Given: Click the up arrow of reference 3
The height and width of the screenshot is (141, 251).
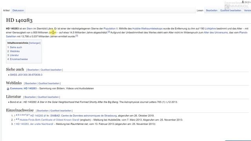Looking at the screenshot, I should coord(15,124).
